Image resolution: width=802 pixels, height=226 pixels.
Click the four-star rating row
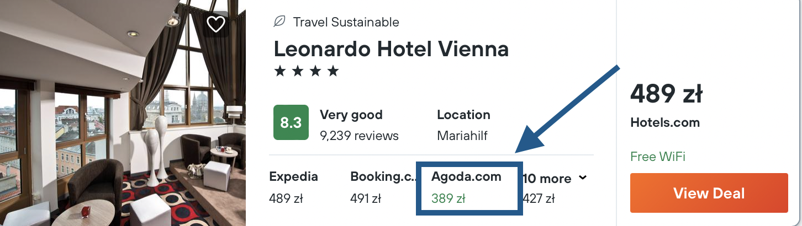point(307,71)
